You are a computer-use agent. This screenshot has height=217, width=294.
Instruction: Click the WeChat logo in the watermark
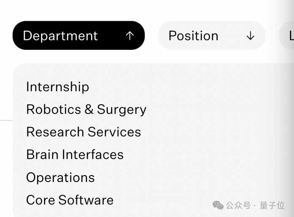coord(218,205)
